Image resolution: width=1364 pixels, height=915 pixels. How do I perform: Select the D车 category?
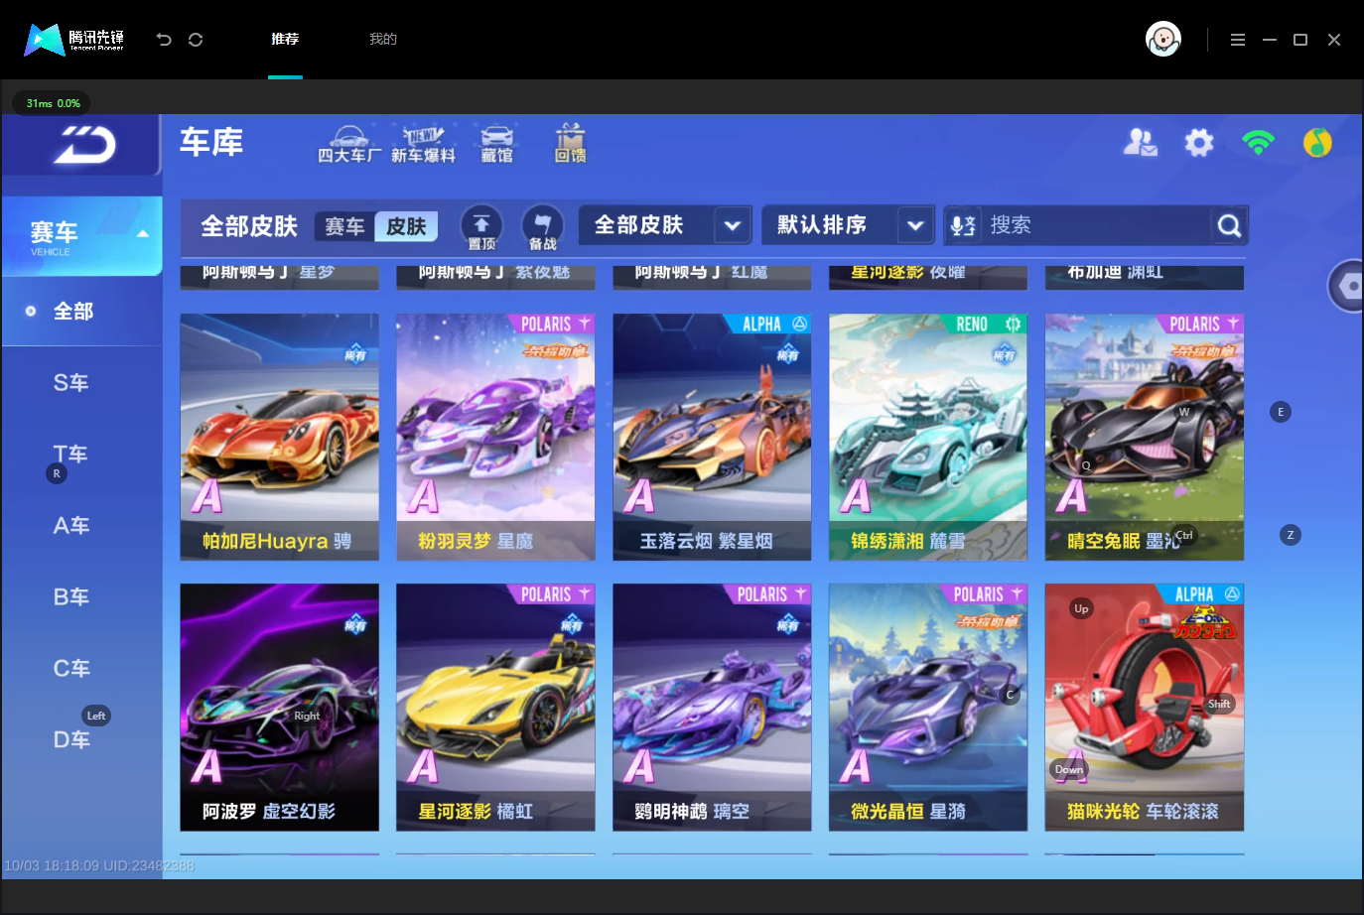click(x=71, y=740)
